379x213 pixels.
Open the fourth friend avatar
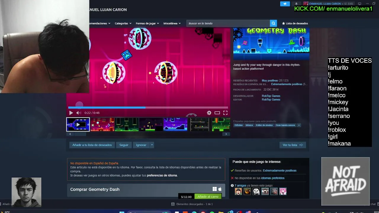[x=265, y=191]
